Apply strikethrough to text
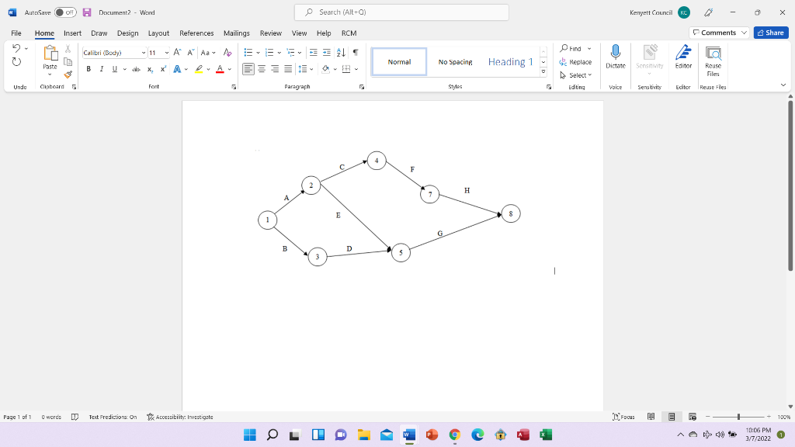795x447 pixels. [x=136, y=69]
